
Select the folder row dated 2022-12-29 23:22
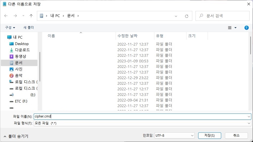click(145, 78)
